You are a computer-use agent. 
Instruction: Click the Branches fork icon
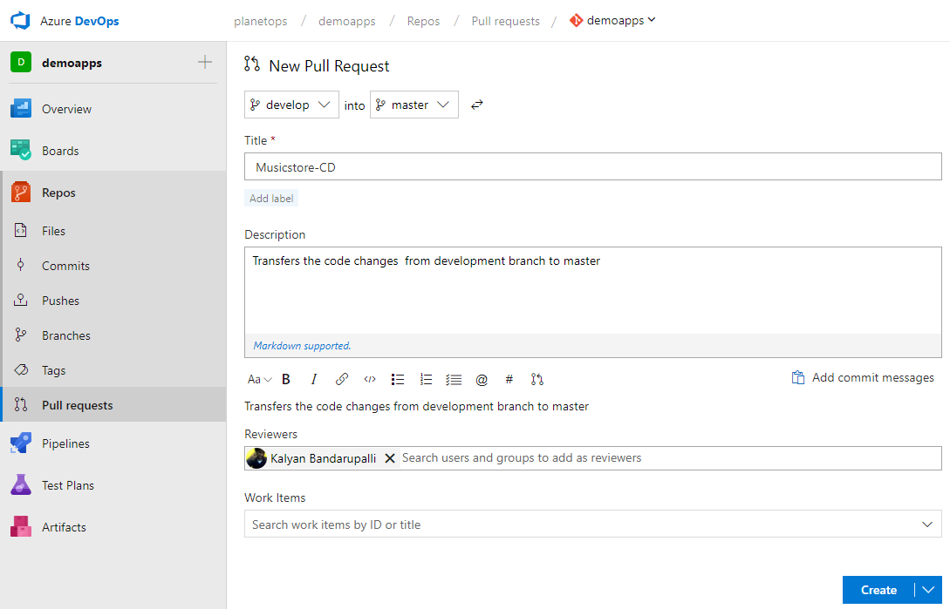click(x=21, y=335)
